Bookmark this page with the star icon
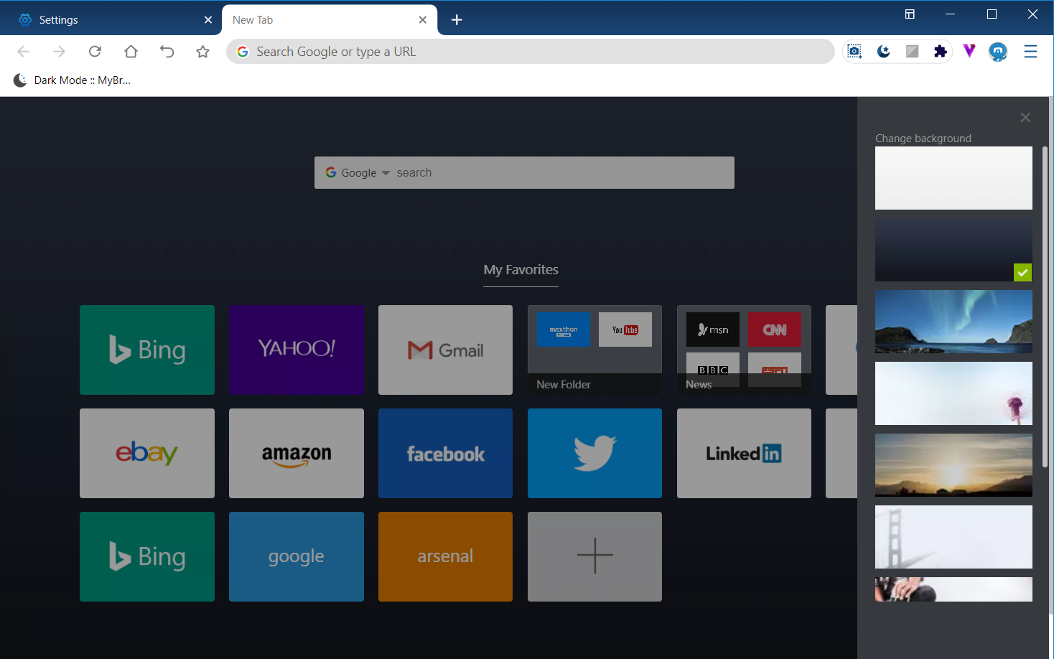This screenshot has width=1054, height=659. (x=202, y=51)
